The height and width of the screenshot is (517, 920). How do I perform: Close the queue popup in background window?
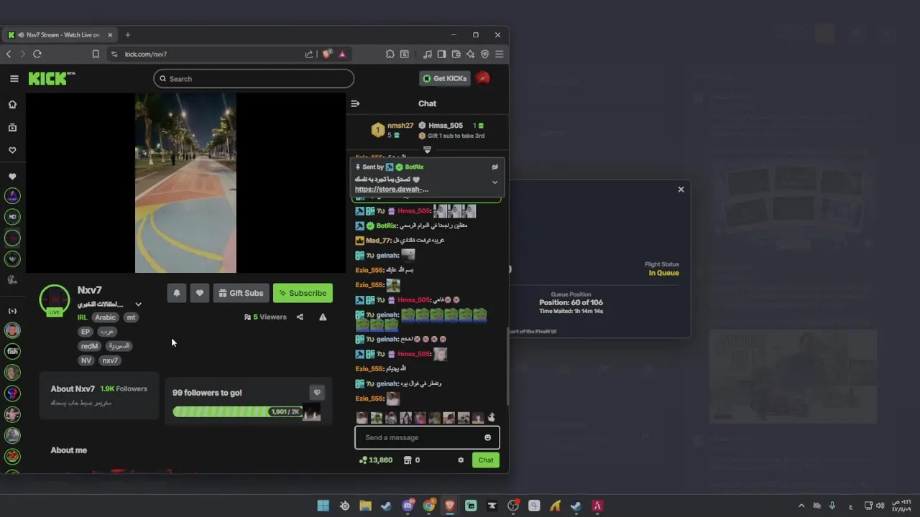point(681,190)
